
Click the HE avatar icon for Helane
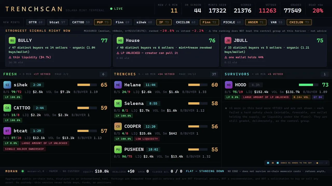pos(118,85)
